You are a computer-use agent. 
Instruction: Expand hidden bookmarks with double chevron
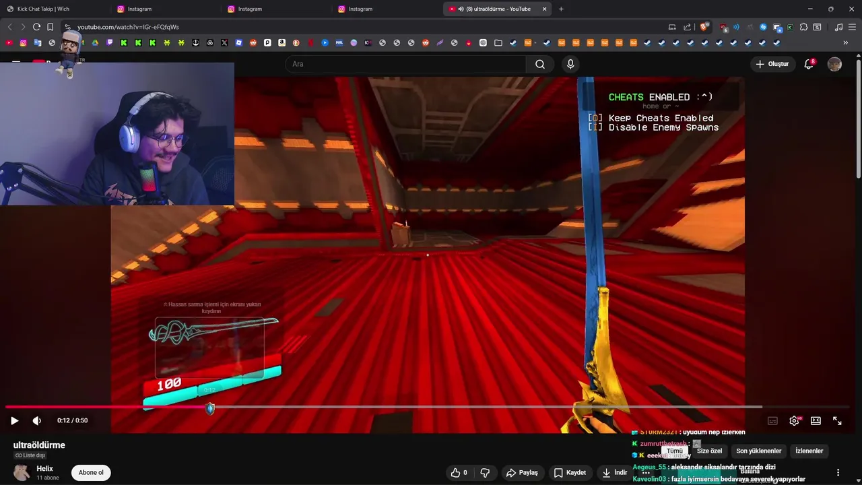pyautogui.click(x=846, y=42)
